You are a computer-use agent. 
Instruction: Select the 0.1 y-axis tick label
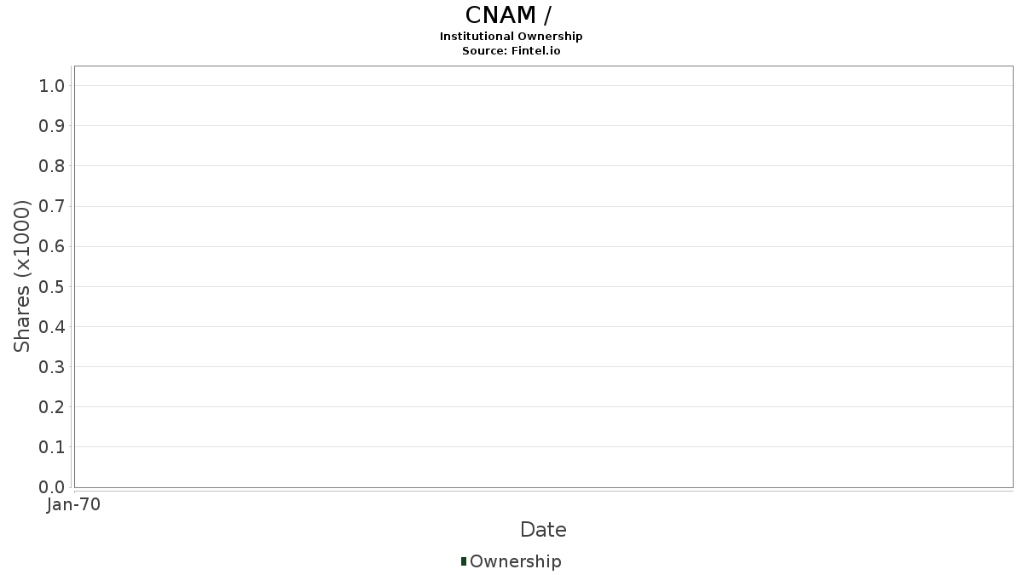[x=52, y=447]
